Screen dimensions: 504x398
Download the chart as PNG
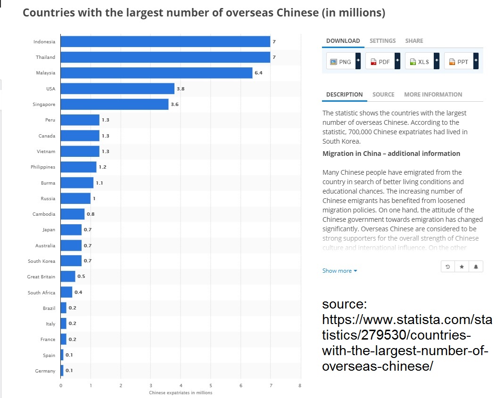point(341,62)
